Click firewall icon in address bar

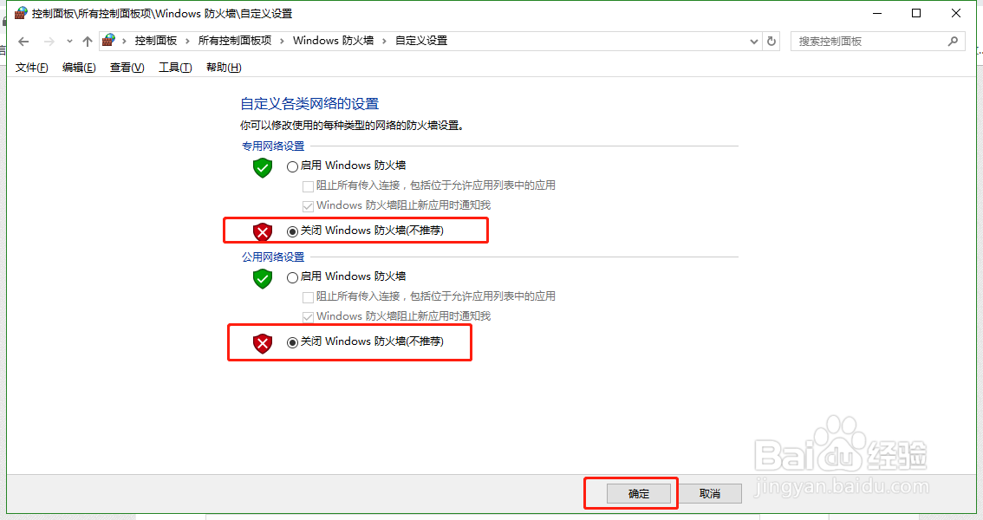(108, 41)
